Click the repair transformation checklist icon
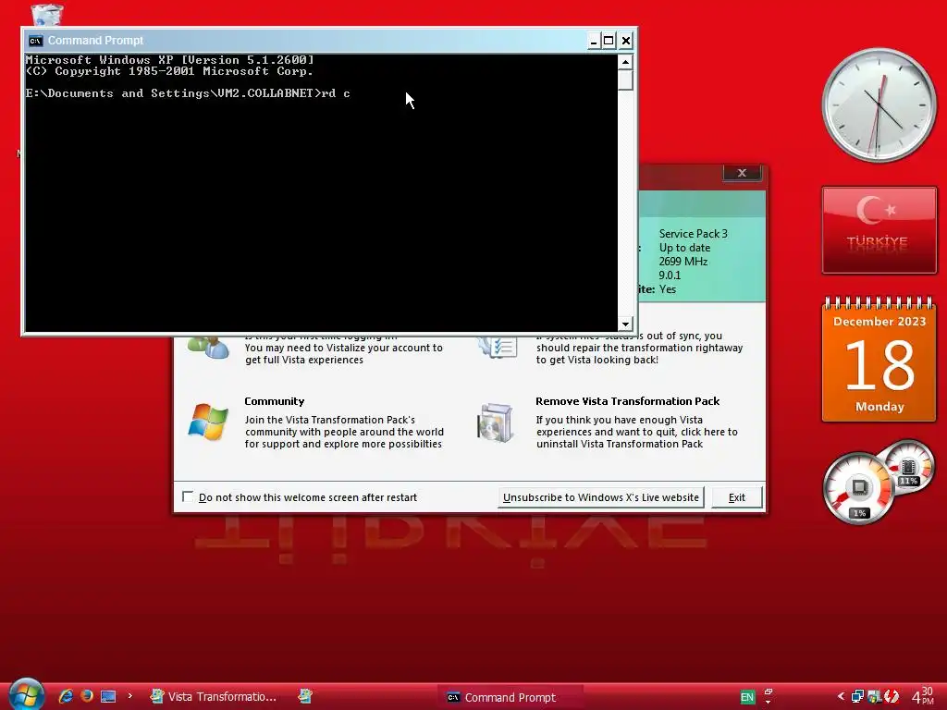The height and width of the screenshot is (710, 947). pyautogui.click(x=498, y=347)
